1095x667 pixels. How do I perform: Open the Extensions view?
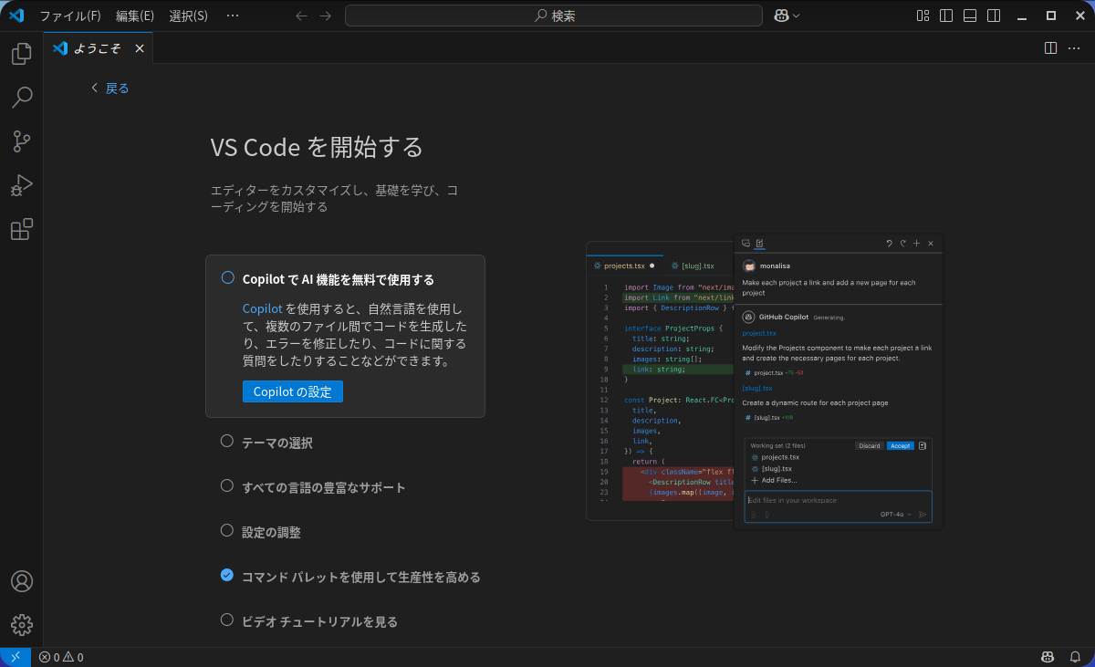21,229
